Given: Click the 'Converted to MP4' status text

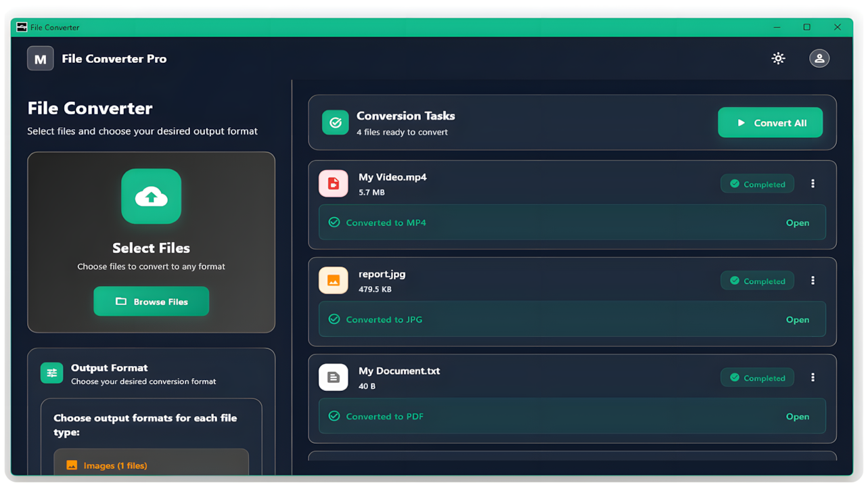Looking at the screenshot, I should pyautogui.click(x=386, y=223).
